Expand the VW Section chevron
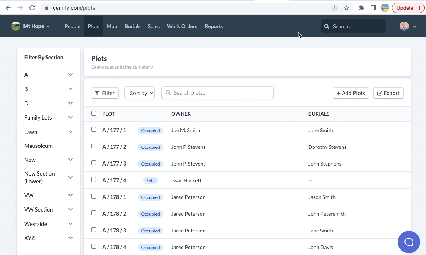This screenshot has height=255, width=426. pos(70,209)
